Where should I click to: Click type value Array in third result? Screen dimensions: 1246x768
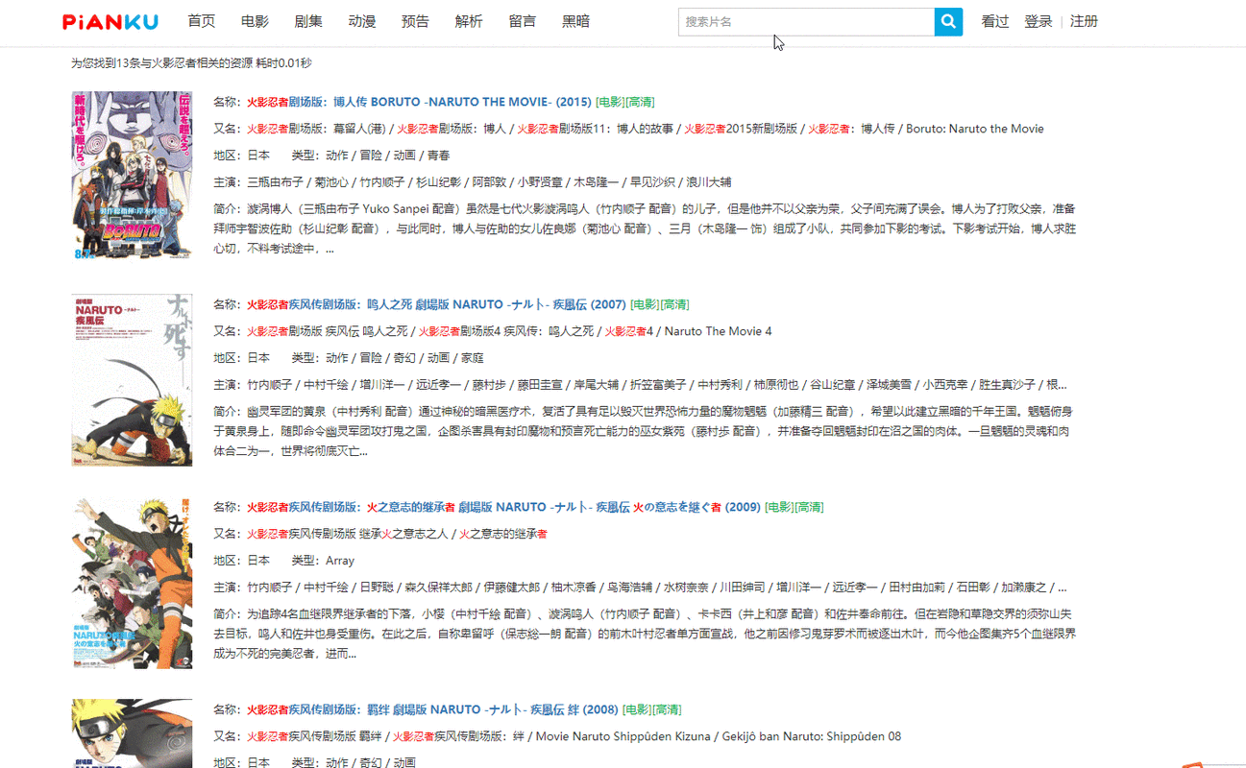tap(340, 561)
